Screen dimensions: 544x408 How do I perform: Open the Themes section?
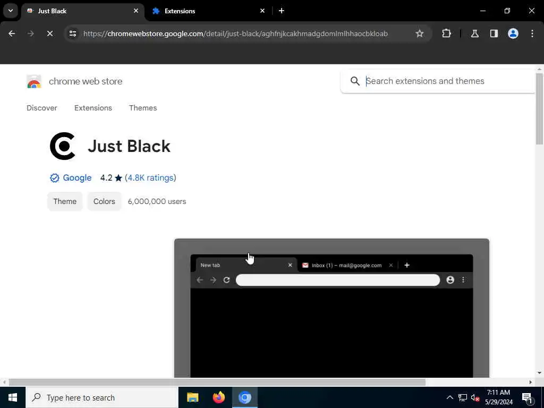coord(143,108)
